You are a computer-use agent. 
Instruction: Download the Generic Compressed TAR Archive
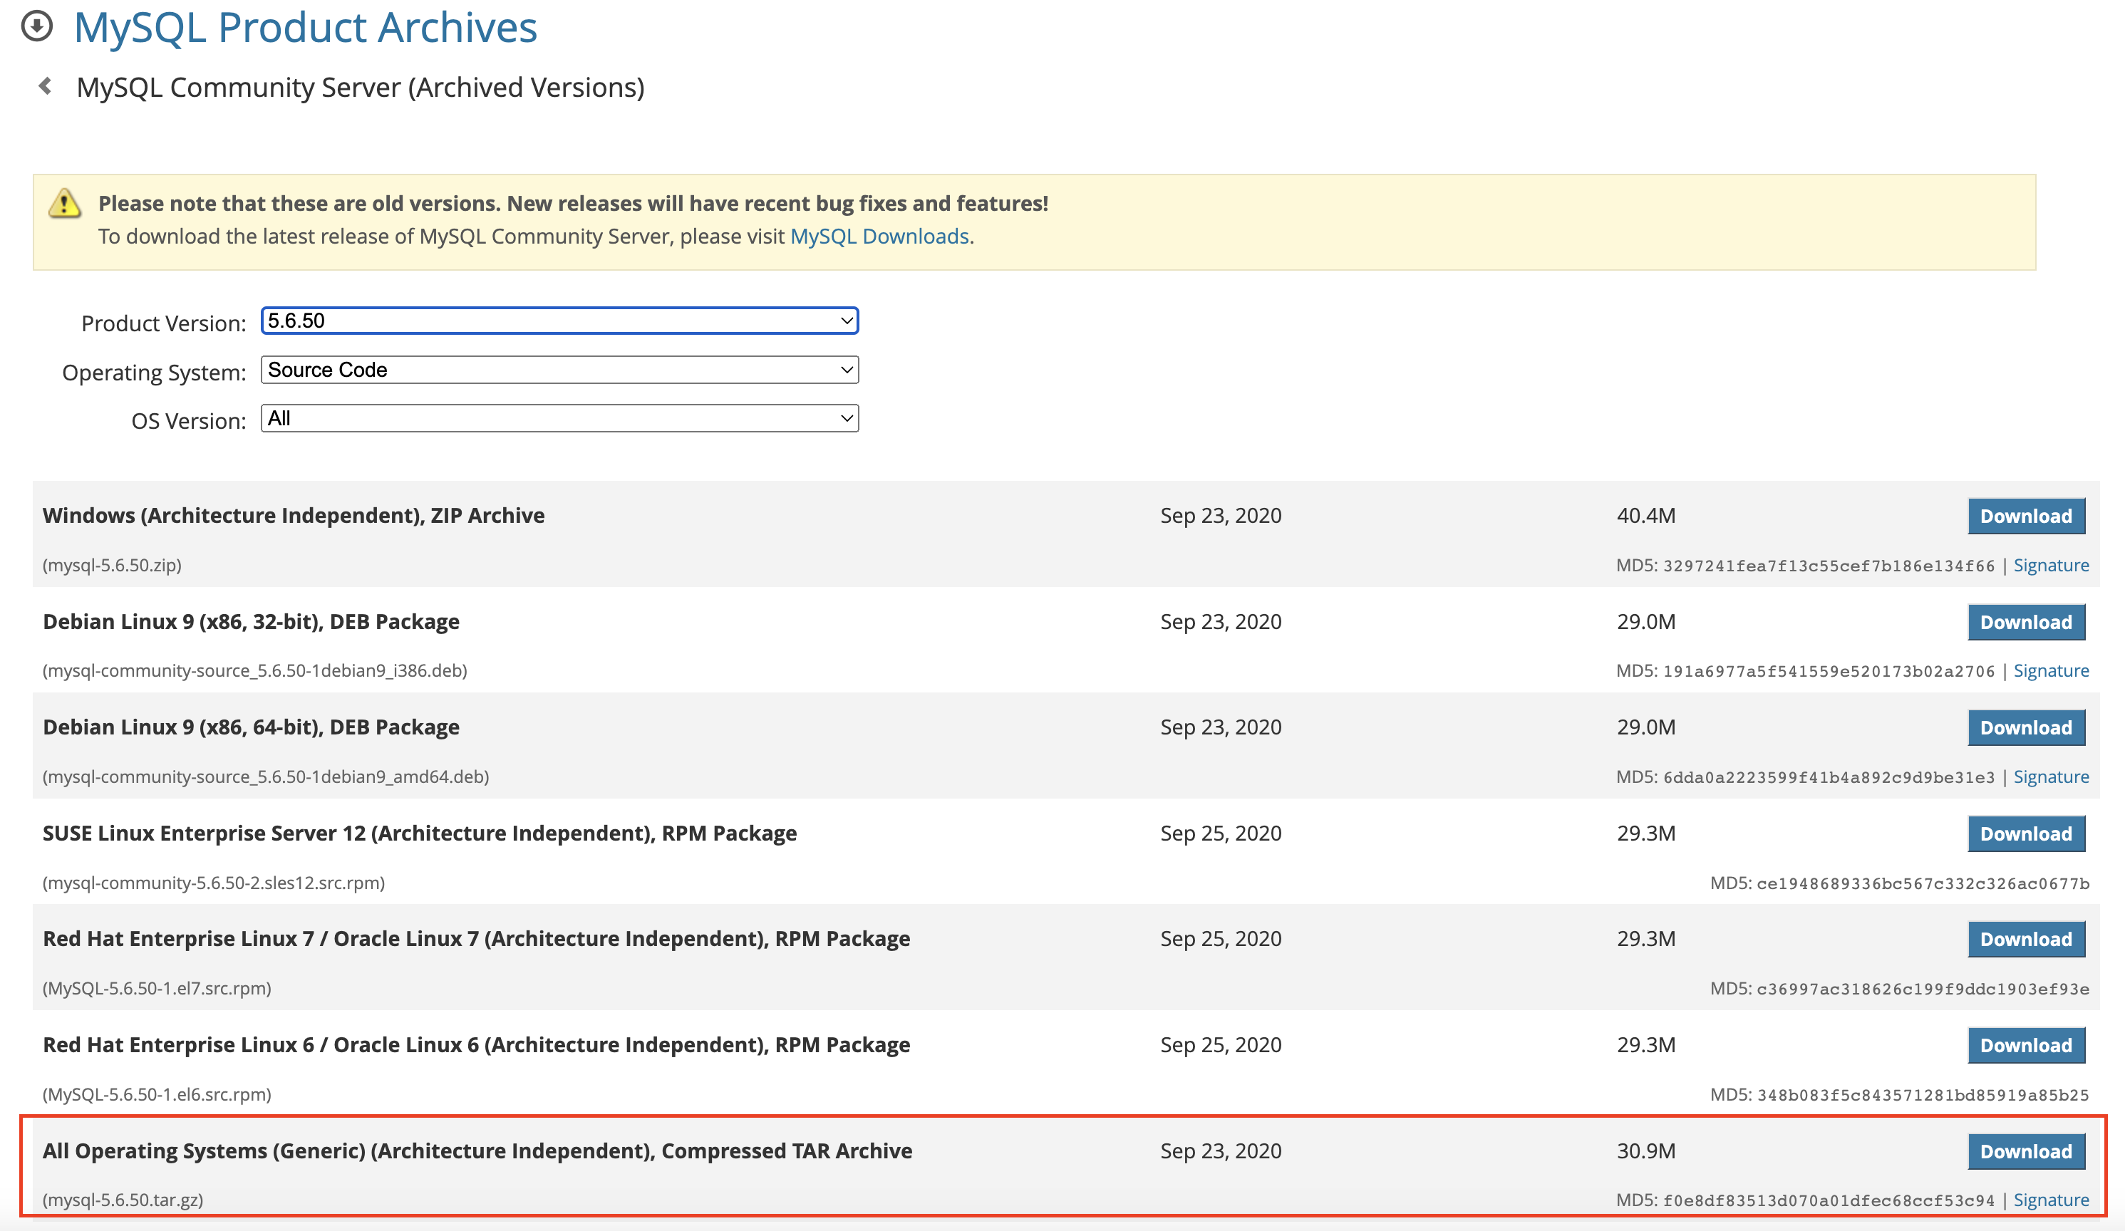(2027, 1152)
